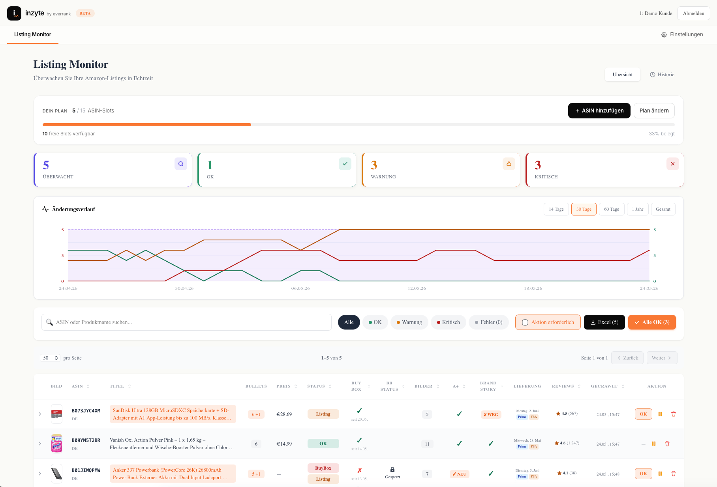Open the Listing Monitor tab
The width and height of the screenshot is (717, 487).
33,35
